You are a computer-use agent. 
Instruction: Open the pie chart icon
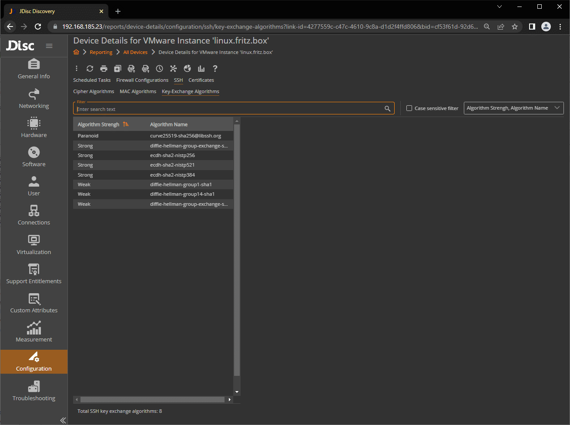tap(187, 69)
